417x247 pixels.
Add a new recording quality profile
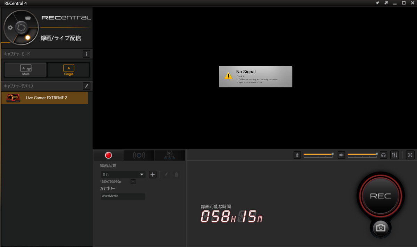pos(153,174)
